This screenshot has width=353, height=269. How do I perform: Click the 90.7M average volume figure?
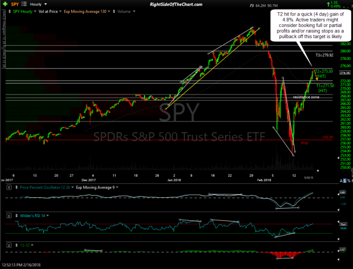point(272,6)
